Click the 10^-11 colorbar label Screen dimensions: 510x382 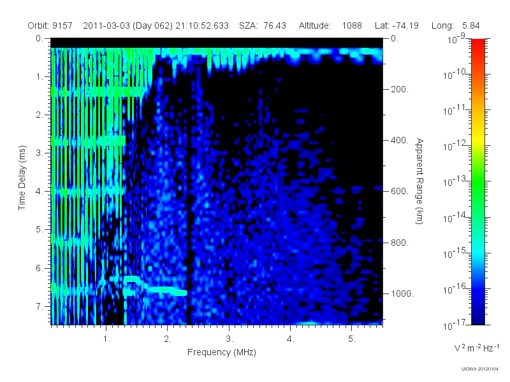point(455,110)
